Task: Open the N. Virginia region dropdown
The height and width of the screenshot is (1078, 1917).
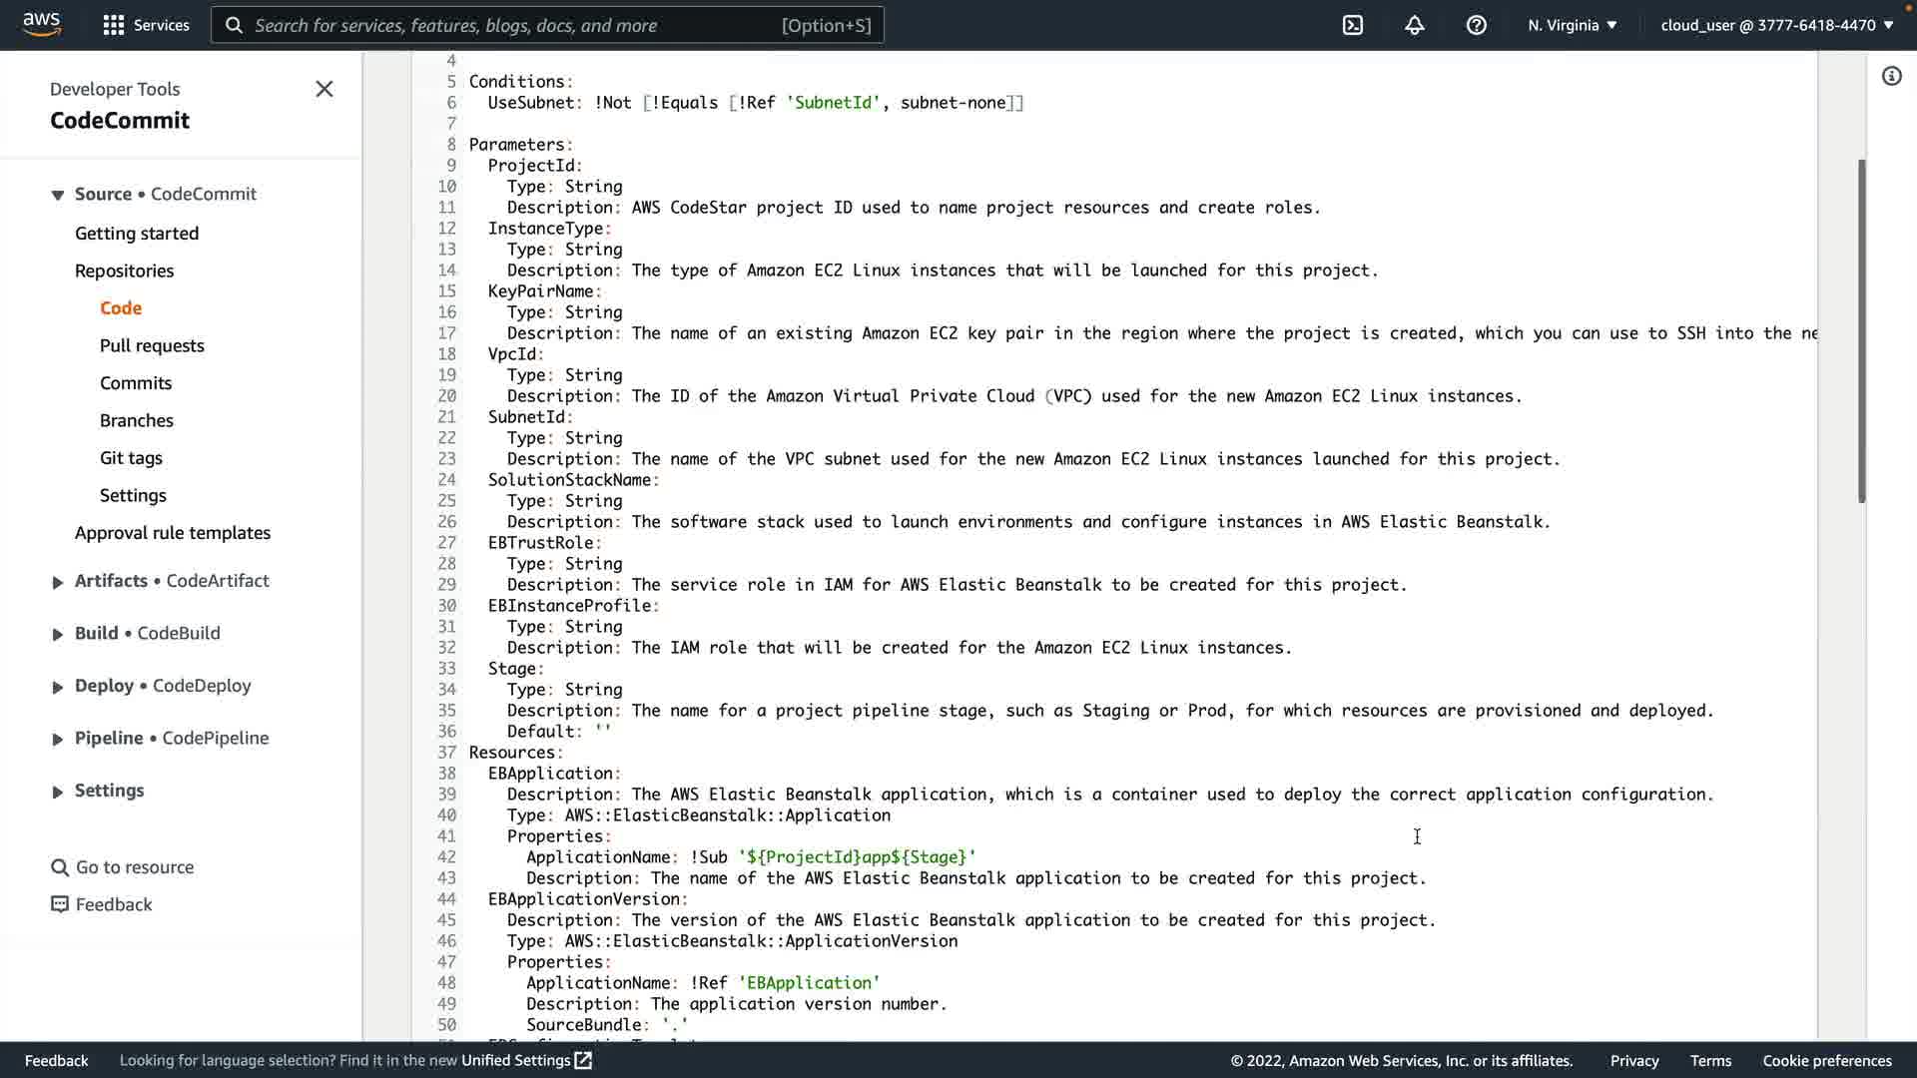Action: [x=1572, y=25]
